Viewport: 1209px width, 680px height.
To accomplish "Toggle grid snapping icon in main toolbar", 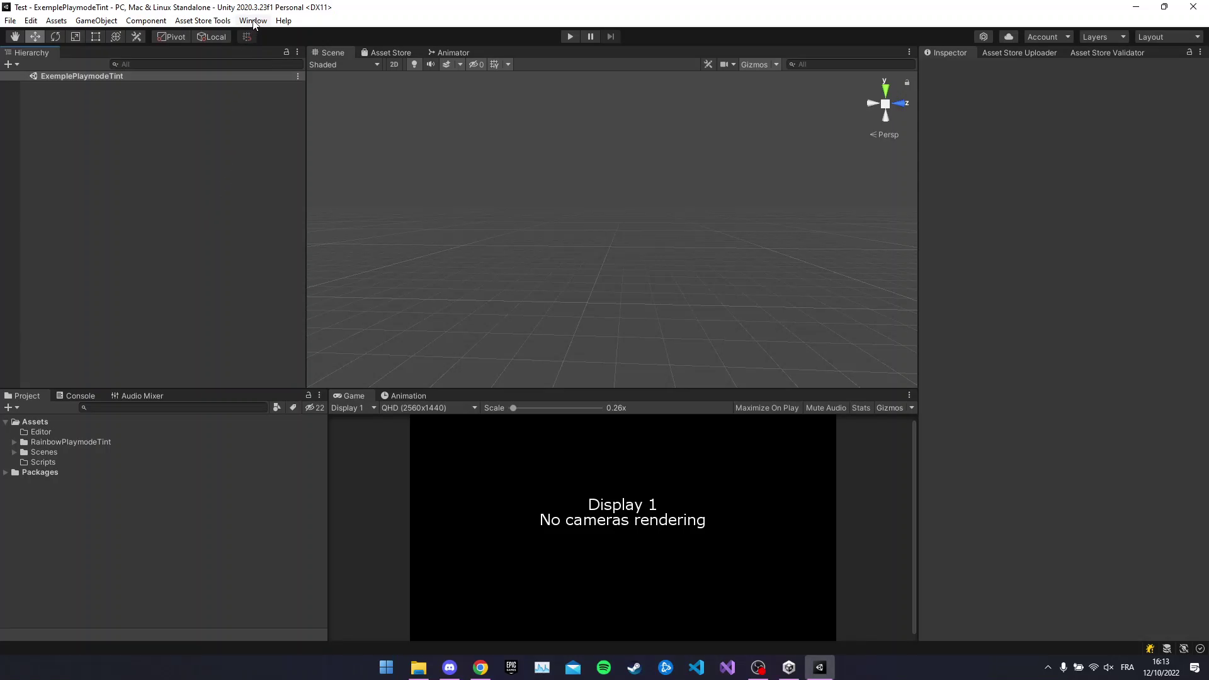I will pos(247,37).
